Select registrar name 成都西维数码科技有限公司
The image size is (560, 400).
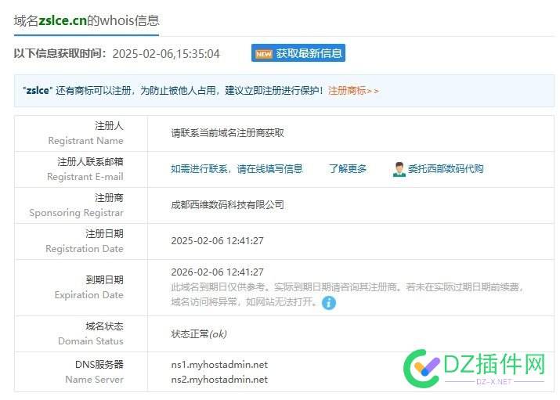(227, 205)
